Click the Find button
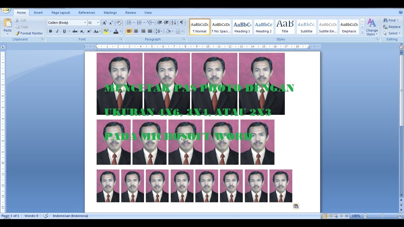 [x=391, y=20]
